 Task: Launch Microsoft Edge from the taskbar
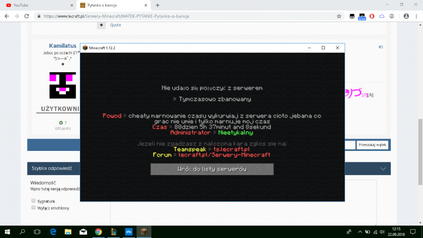[x=53, y=232]
